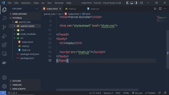Expand the TIMELINE section
Image resolution: width=169 pixels, height=95 pixels.
25,85
